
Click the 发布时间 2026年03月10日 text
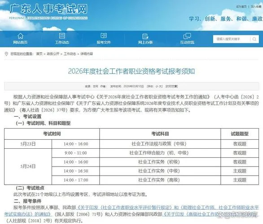click(x=127, y=86)
